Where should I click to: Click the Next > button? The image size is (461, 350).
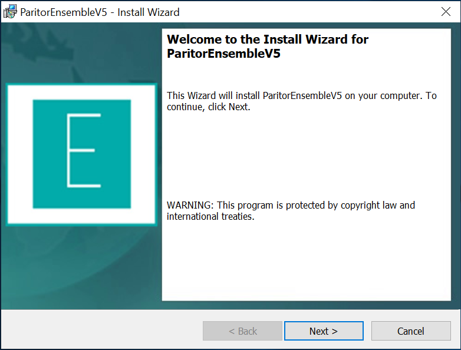(324, 331)
